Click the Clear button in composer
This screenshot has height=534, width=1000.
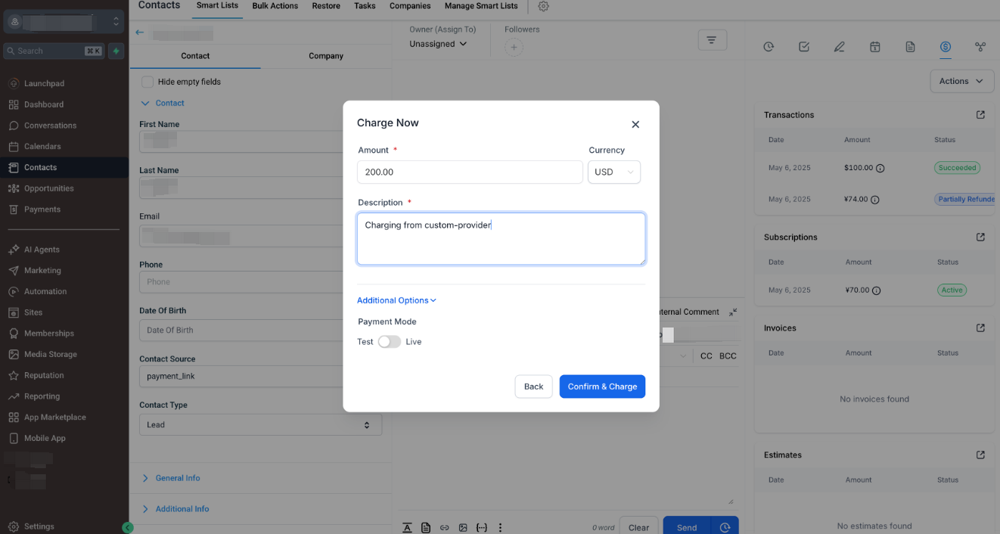click(x=638, y=527)
